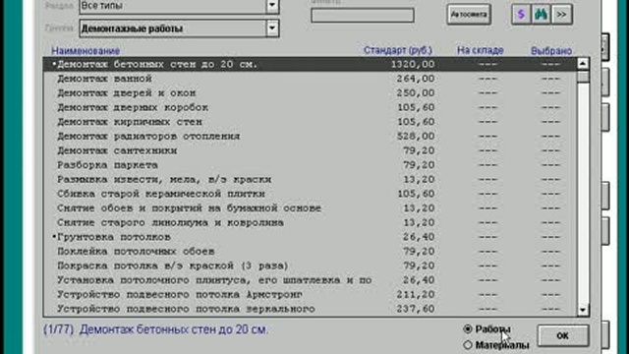Select the Работы radio button
629x354 pixels.
468,329
